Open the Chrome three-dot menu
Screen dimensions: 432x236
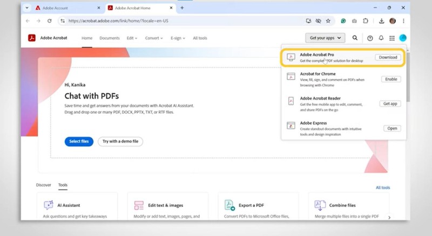click(x=403, y=21)
